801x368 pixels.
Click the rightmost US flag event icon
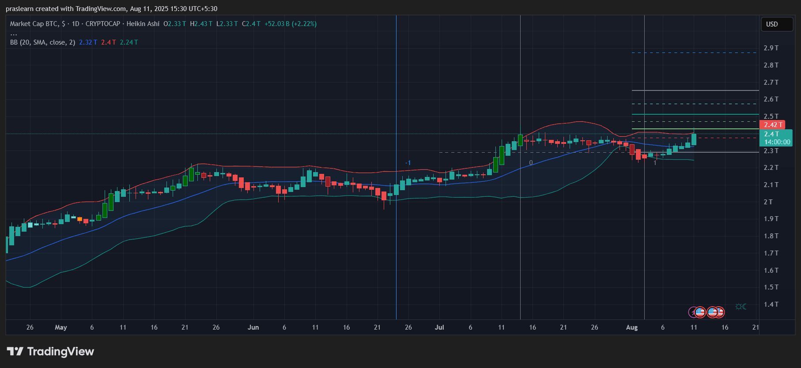click(719, 312)
